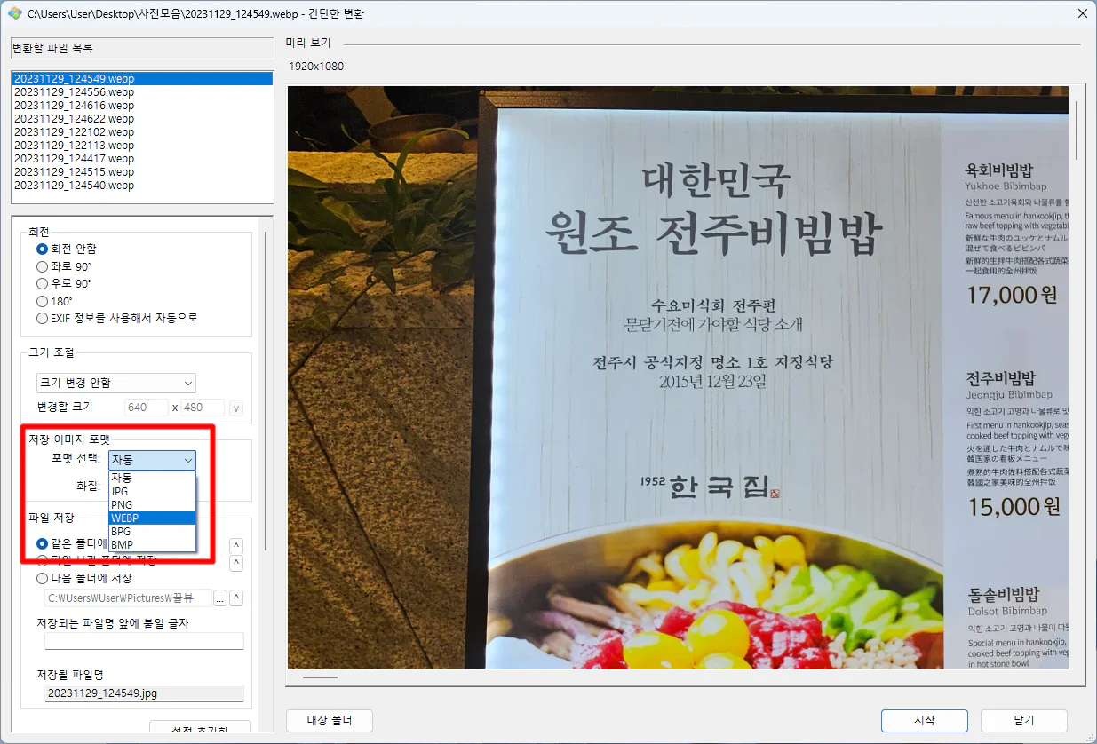Click the C:\Users\User\Pictures folder path field
This screenshot has width=1097, height=744.
pyautogui.click(x=128, y=598)
